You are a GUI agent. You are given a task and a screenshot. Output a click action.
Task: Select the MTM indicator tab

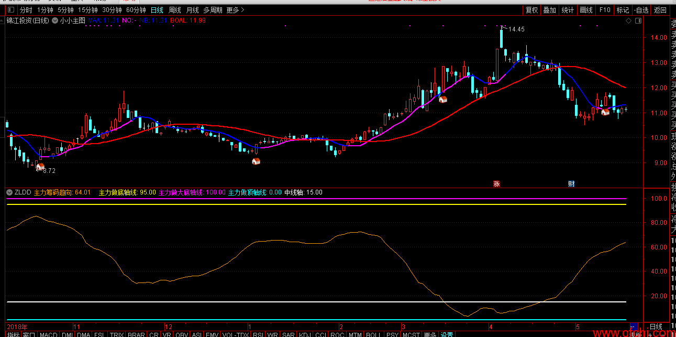pos(355,334)
